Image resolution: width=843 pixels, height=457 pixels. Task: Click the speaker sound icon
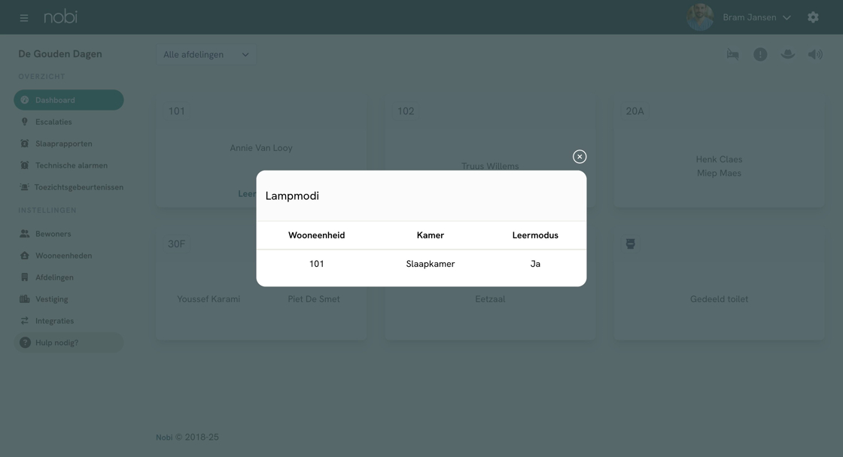815,54
